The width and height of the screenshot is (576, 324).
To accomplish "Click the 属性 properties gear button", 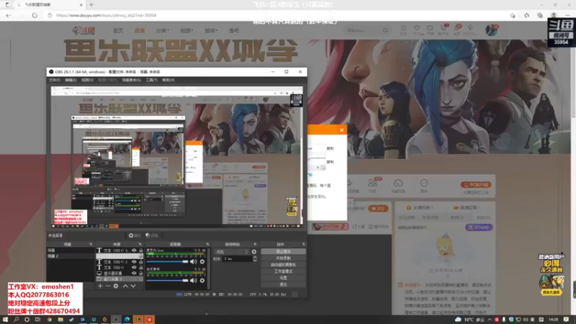I will (135, 235).
